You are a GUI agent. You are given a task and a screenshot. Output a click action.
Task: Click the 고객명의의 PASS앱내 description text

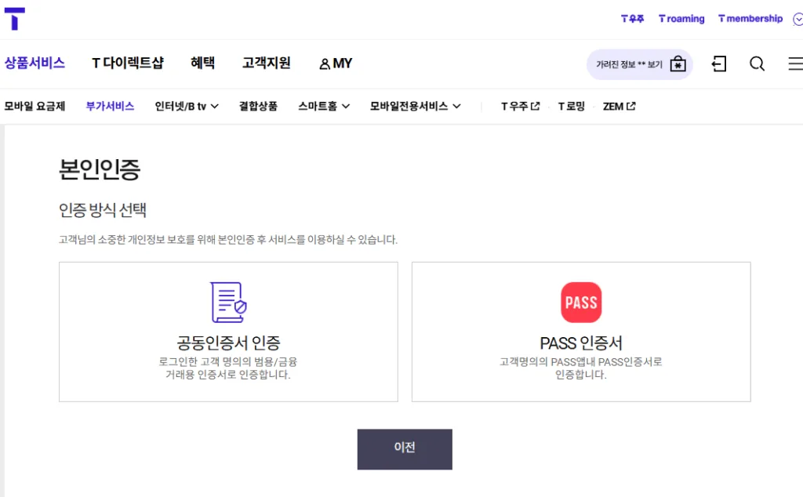581,368
